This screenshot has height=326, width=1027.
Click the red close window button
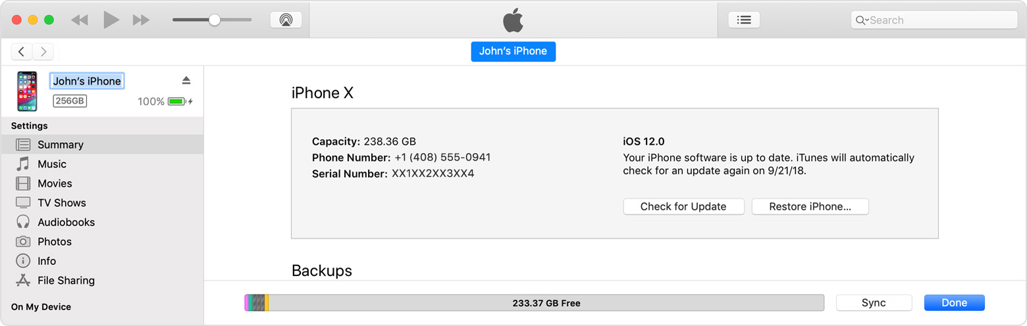[17, 20]
